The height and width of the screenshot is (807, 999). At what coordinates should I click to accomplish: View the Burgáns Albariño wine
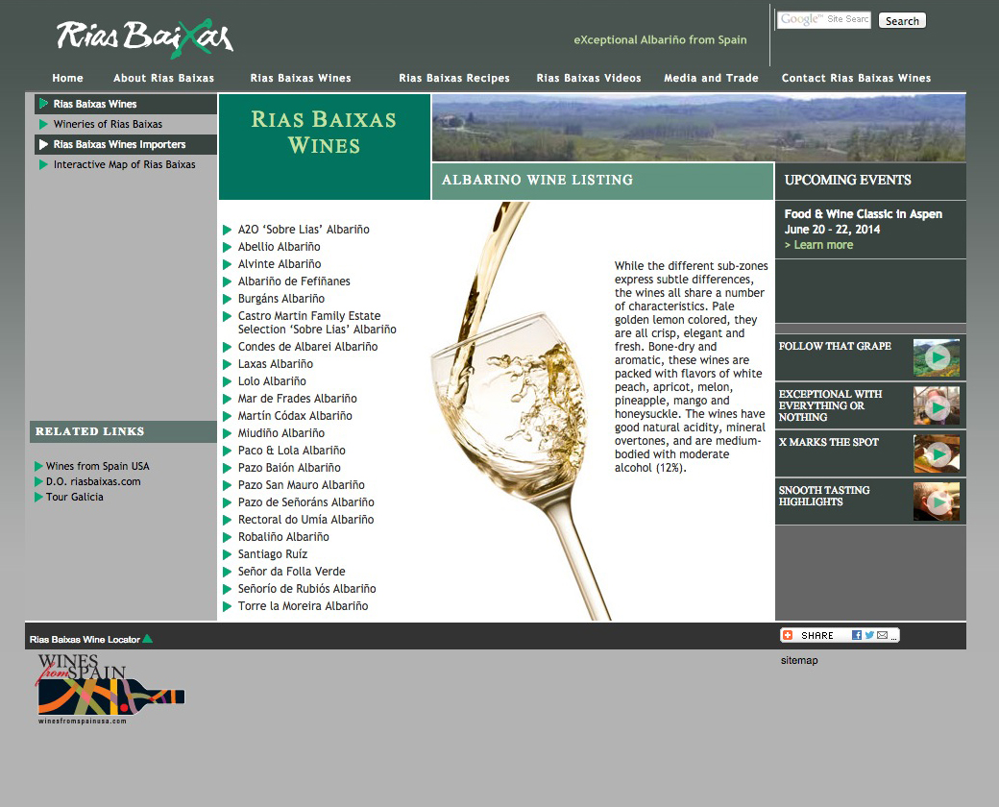point(280,299)
